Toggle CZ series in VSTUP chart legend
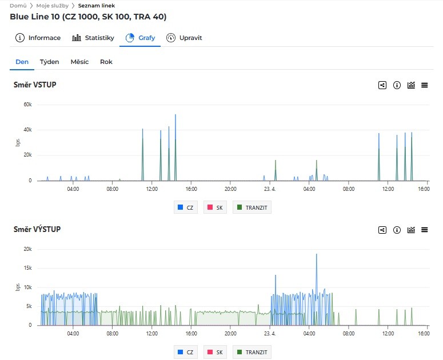The image size is (443, 360). [185, 207]
